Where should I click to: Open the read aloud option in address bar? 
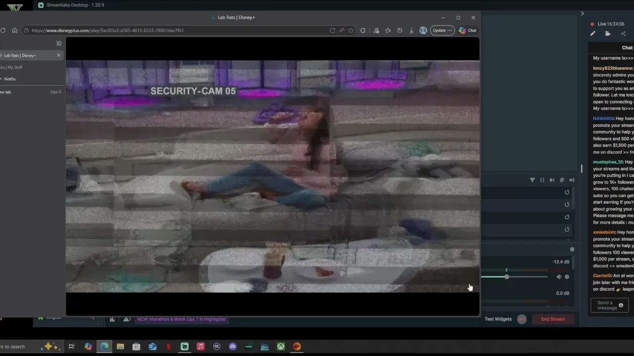[x=342, y=30]
